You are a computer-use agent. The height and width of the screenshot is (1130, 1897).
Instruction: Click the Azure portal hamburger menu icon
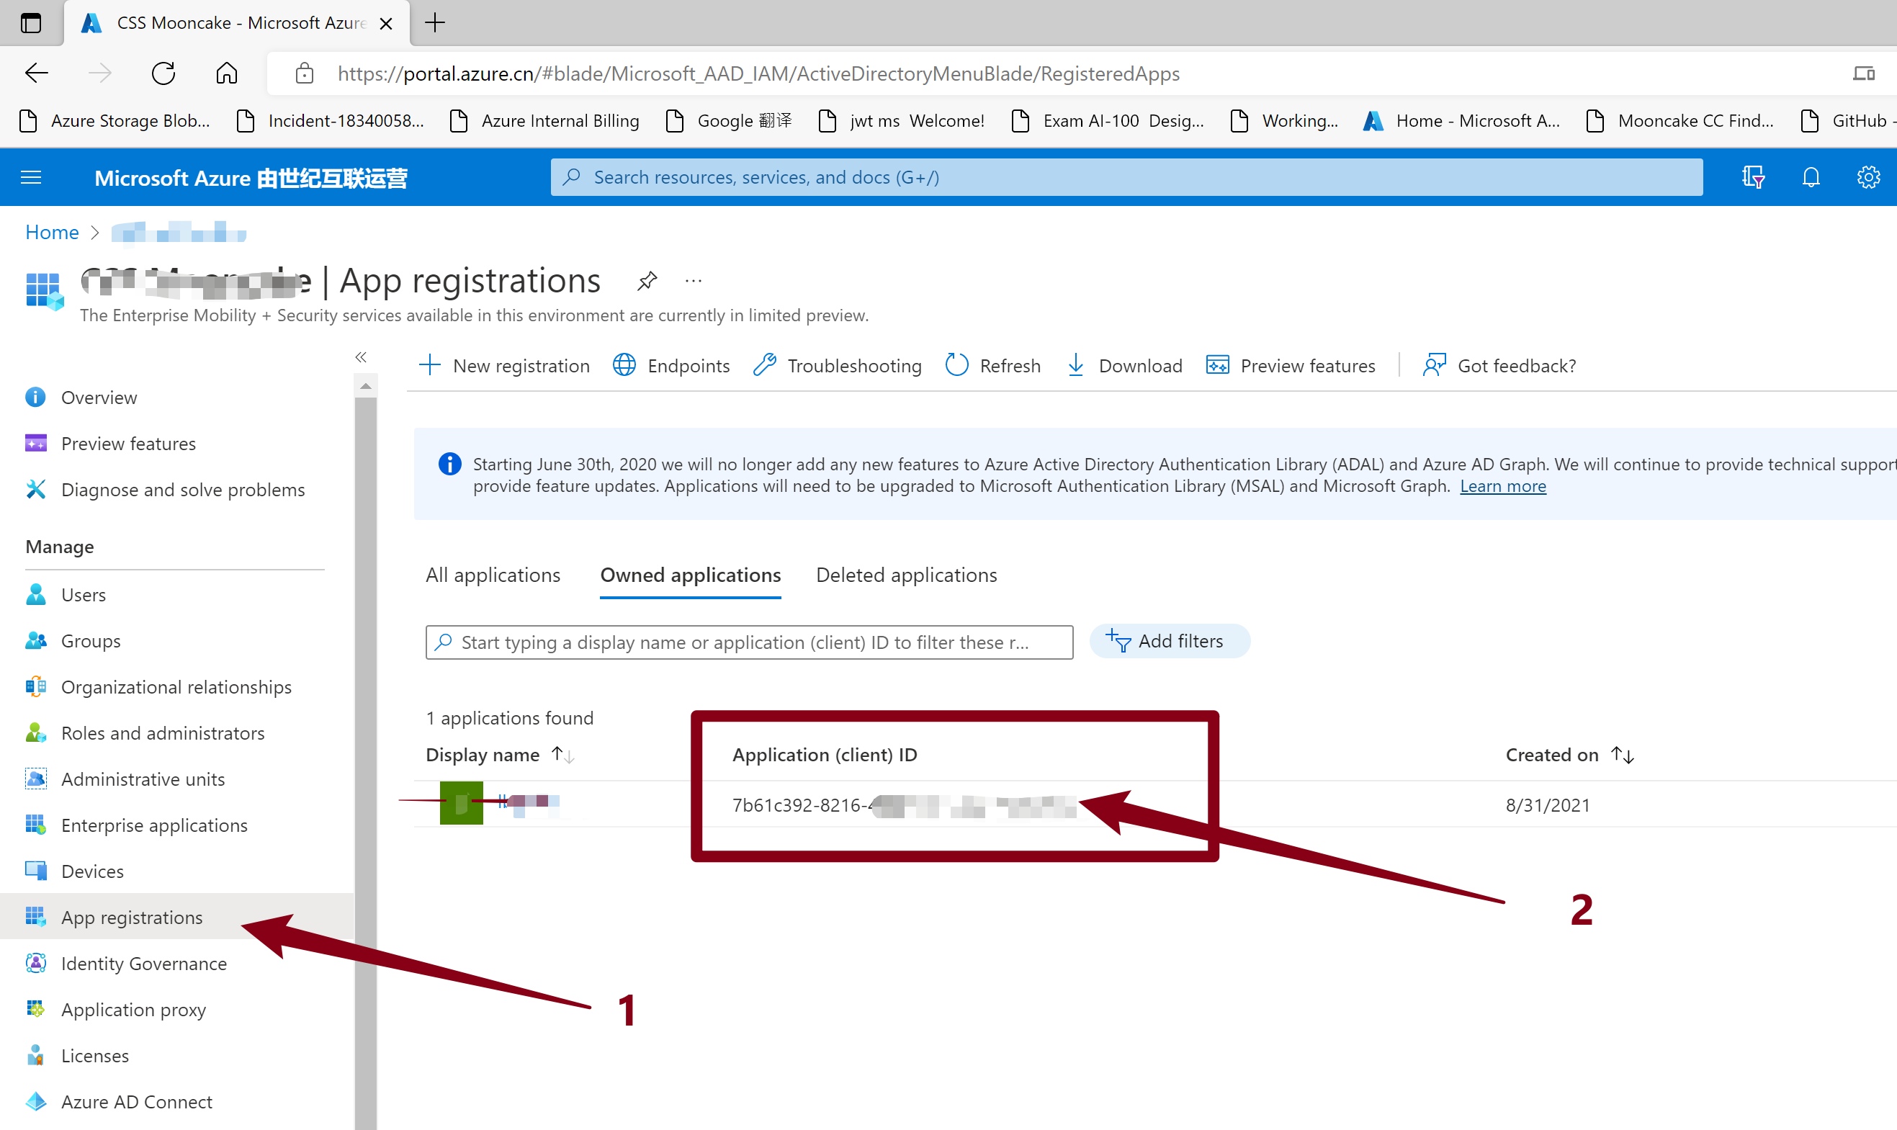click(31, 177)
